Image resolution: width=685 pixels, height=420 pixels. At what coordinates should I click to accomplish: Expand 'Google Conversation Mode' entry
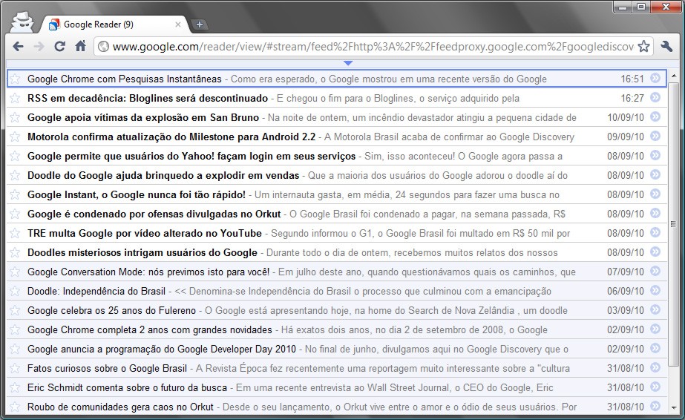337,272
